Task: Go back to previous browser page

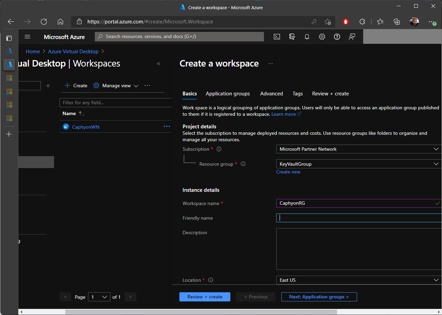Action: [x=11, y=22]
